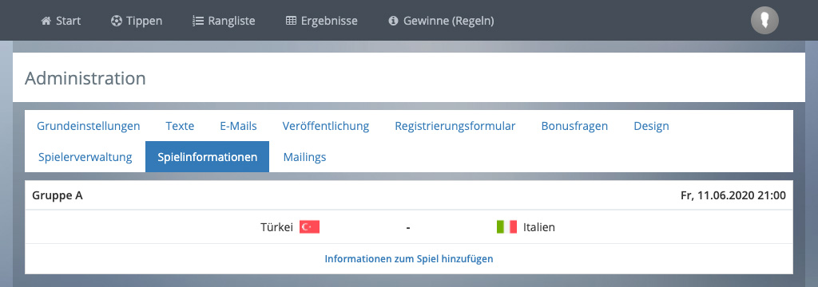
Task: Switch to the Bonusfragen tab
Action: click(x=574, y=126)
